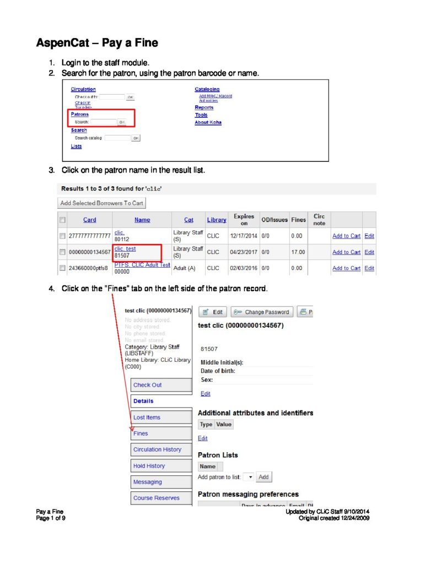The image size is (436, 564).
Task: Click the partially visible Print button icon
Action: click(305, 312)
